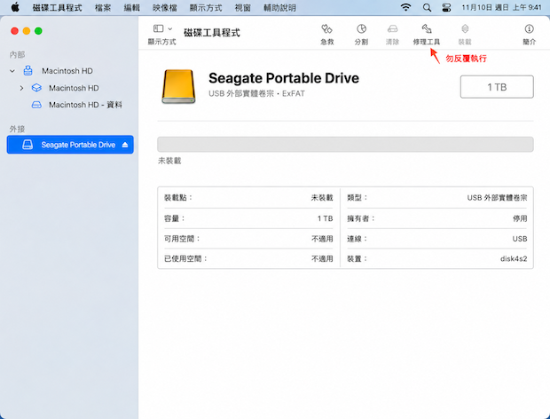This screenshot has height=419, width=550.
Task: Click the 顯示方式 sidebar view icon
Action: (158, 28)
